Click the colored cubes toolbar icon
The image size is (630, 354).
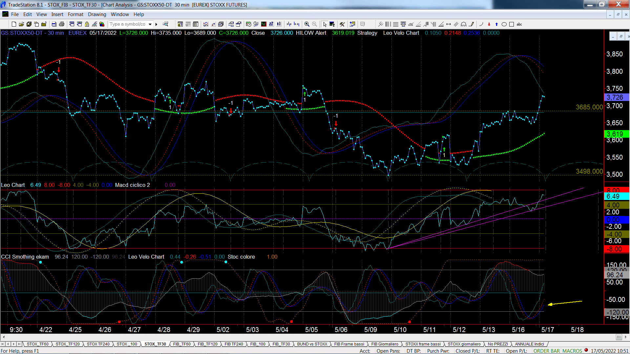[x=102, y=24]
